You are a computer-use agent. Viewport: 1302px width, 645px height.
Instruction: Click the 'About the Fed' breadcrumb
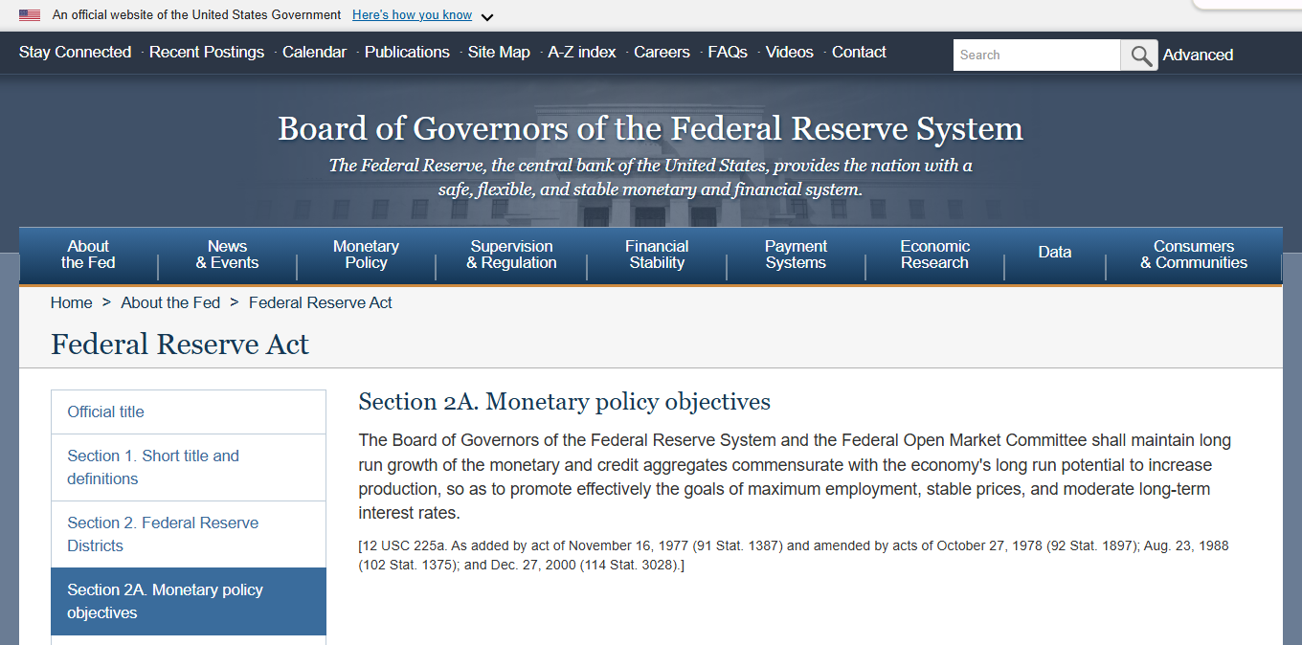click(170, 302)
